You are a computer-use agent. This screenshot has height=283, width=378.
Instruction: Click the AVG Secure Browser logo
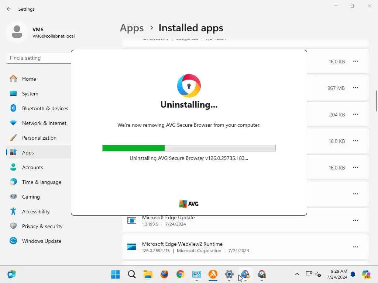(189, 85)
